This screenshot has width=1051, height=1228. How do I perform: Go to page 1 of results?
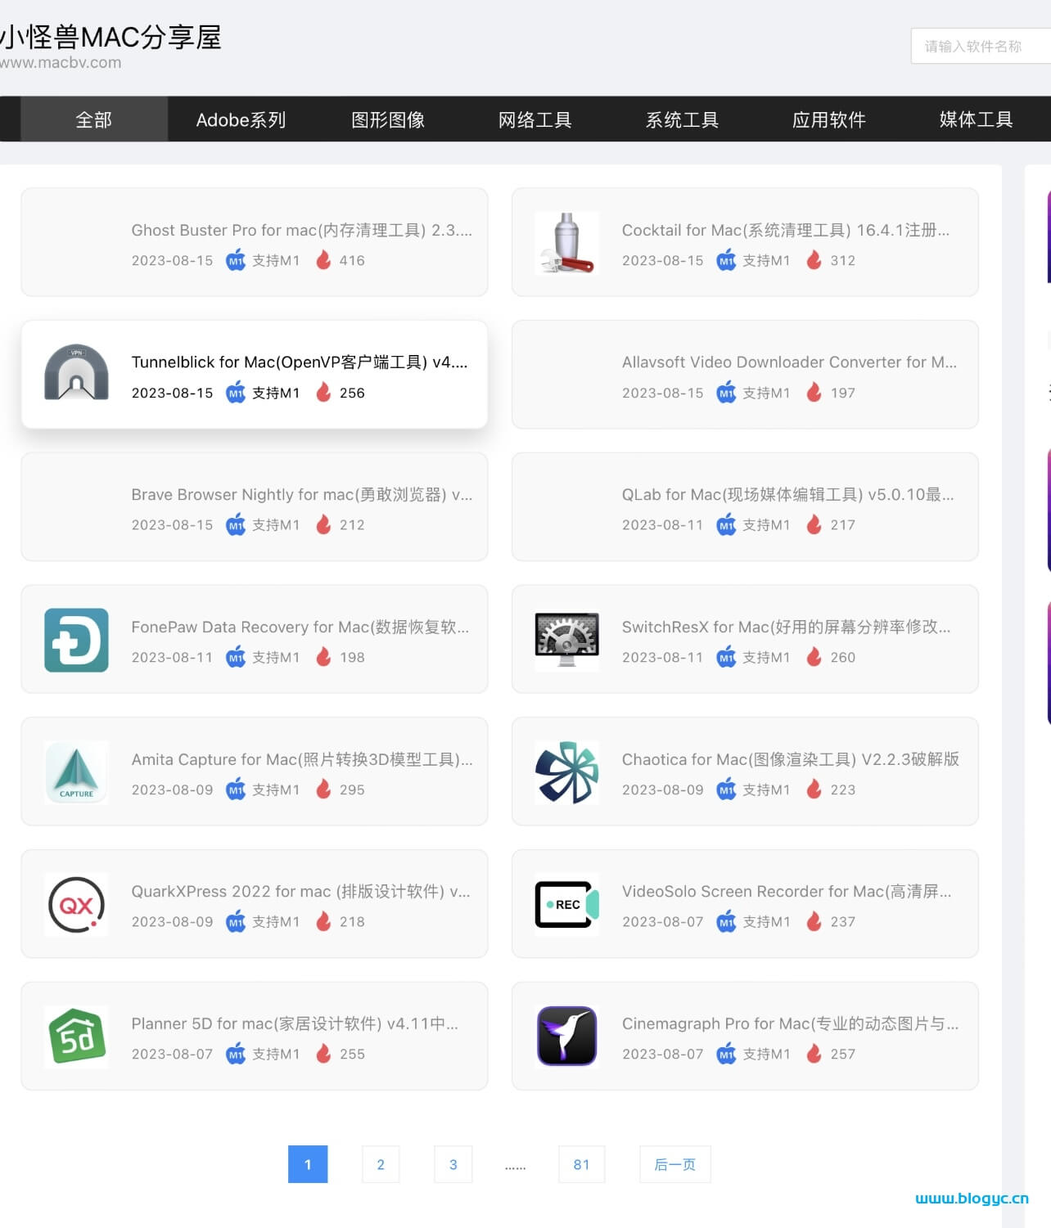point(308,1164)
